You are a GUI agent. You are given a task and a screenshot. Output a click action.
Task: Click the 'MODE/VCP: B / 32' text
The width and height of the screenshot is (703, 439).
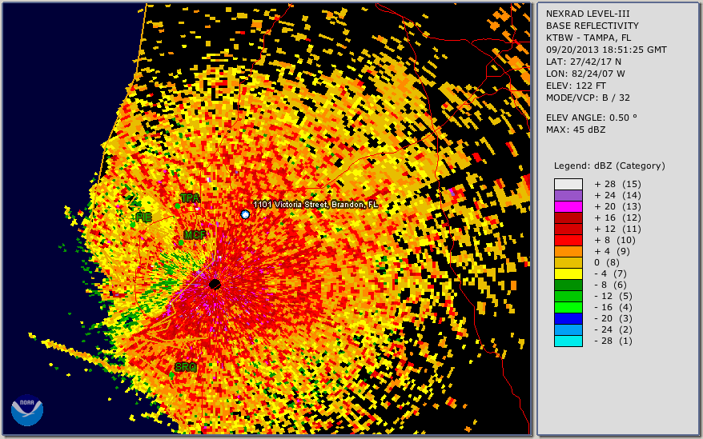click(588, 98)
